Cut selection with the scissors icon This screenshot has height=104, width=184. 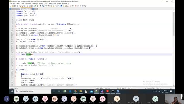pyautogui.click(x=27, y=6)
